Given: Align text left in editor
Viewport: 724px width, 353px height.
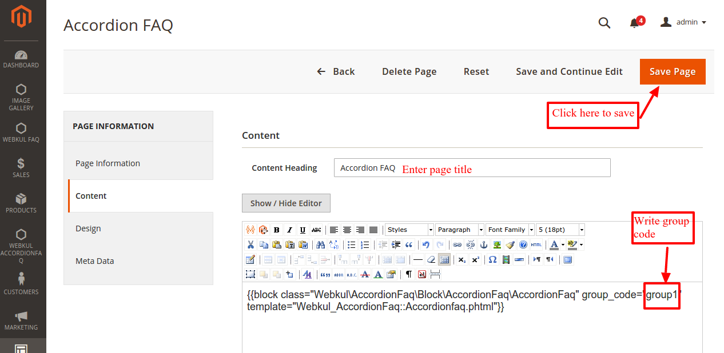Looking at the screenshot, I should pos(333,230).
